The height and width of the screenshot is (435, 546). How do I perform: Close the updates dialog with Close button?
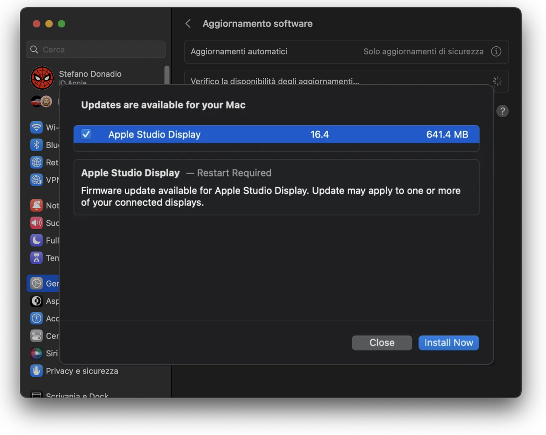[382, 342]
